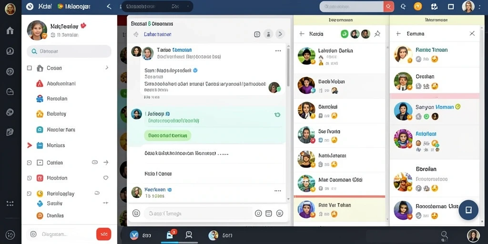The image size is (488, 244).
Task: Open the three-dot menu on Tarbe Temoian message
Action: click(278, 51)
